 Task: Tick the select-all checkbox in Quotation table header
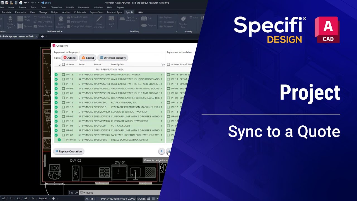[168, 64]
